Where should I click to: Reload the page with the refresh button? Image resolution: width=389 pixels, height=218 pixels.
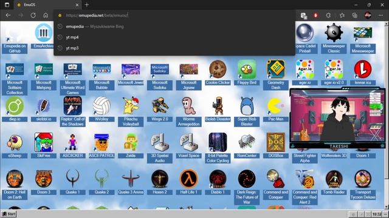[33, 15]
